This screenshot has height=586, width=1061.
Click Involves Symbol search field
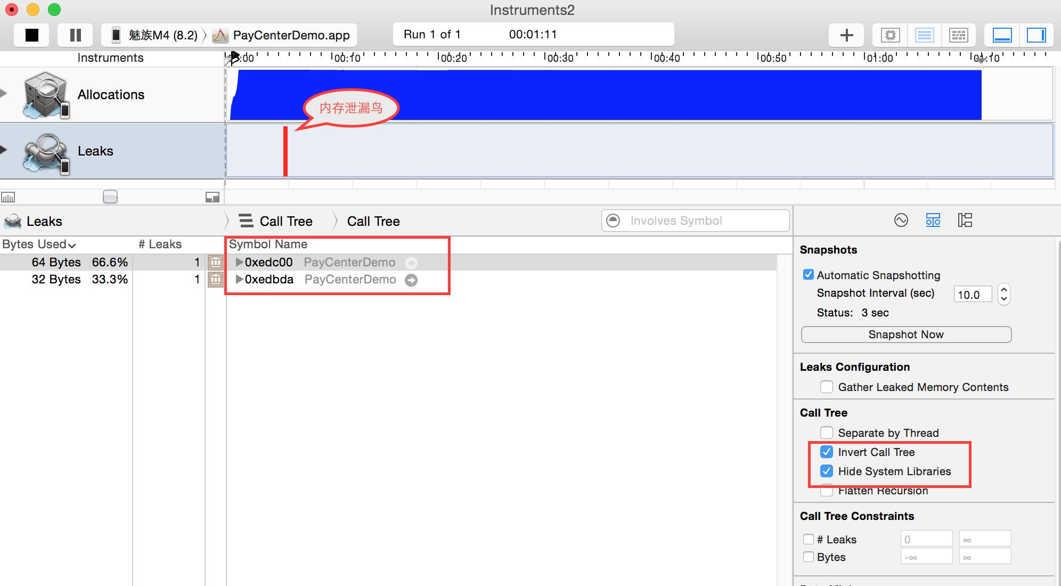pyautogui.click(x=695, y=221)
